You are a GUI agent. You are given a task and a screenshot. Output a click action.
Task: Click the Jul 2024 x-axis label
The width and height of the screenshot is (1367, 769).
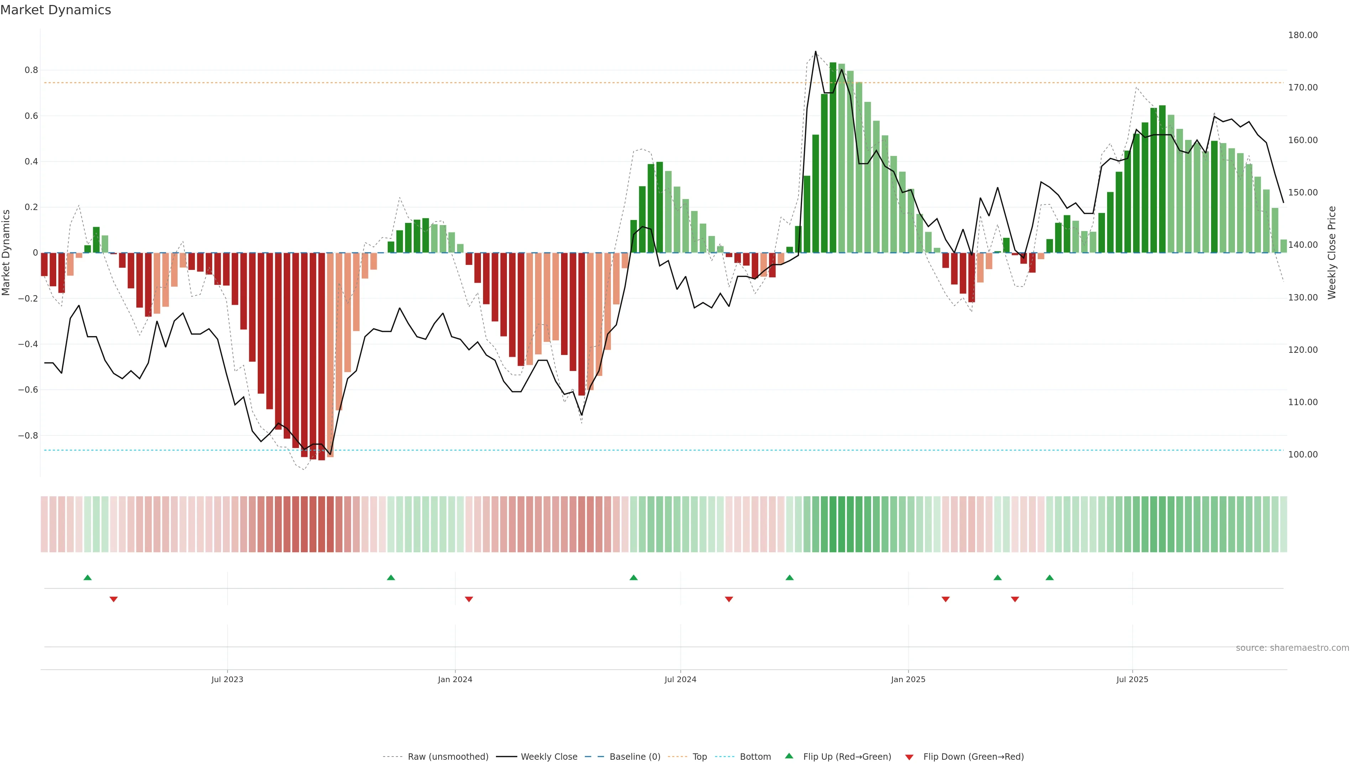[680, 679]
